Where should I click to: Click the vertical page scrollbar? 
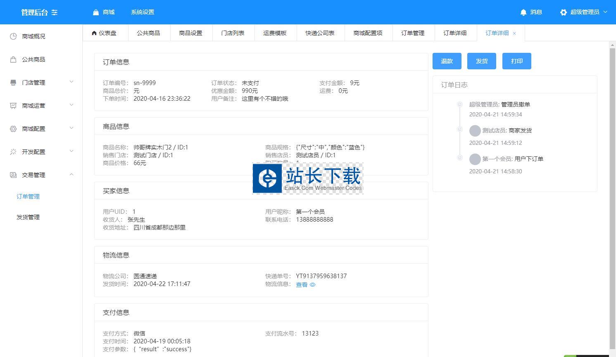point(612,198)
